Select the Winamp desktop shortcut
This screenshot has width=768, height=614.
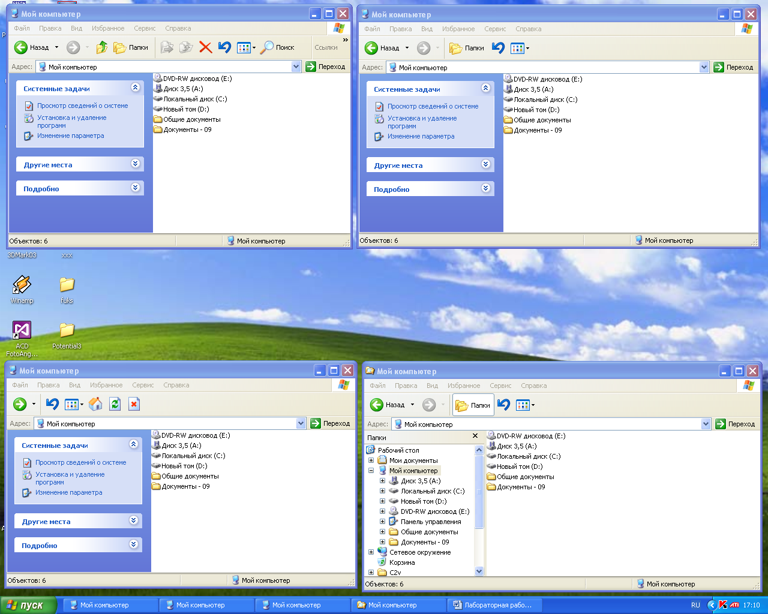tap(22, 290)
